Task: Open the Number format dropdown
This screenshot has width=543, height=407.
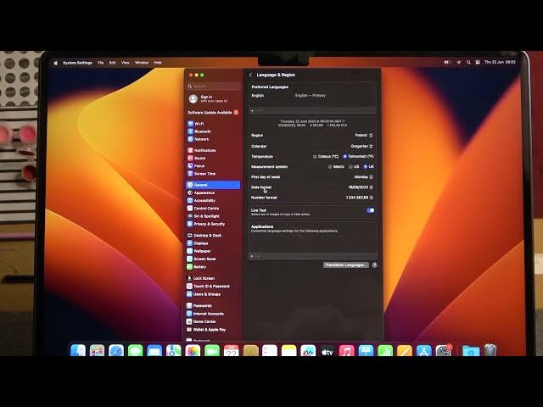Action: pos(360,198)
